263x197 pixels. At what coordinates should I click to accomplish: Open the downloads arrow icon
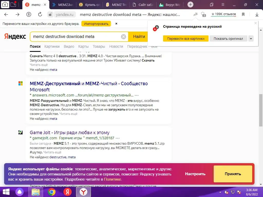(x=257, y=15)
